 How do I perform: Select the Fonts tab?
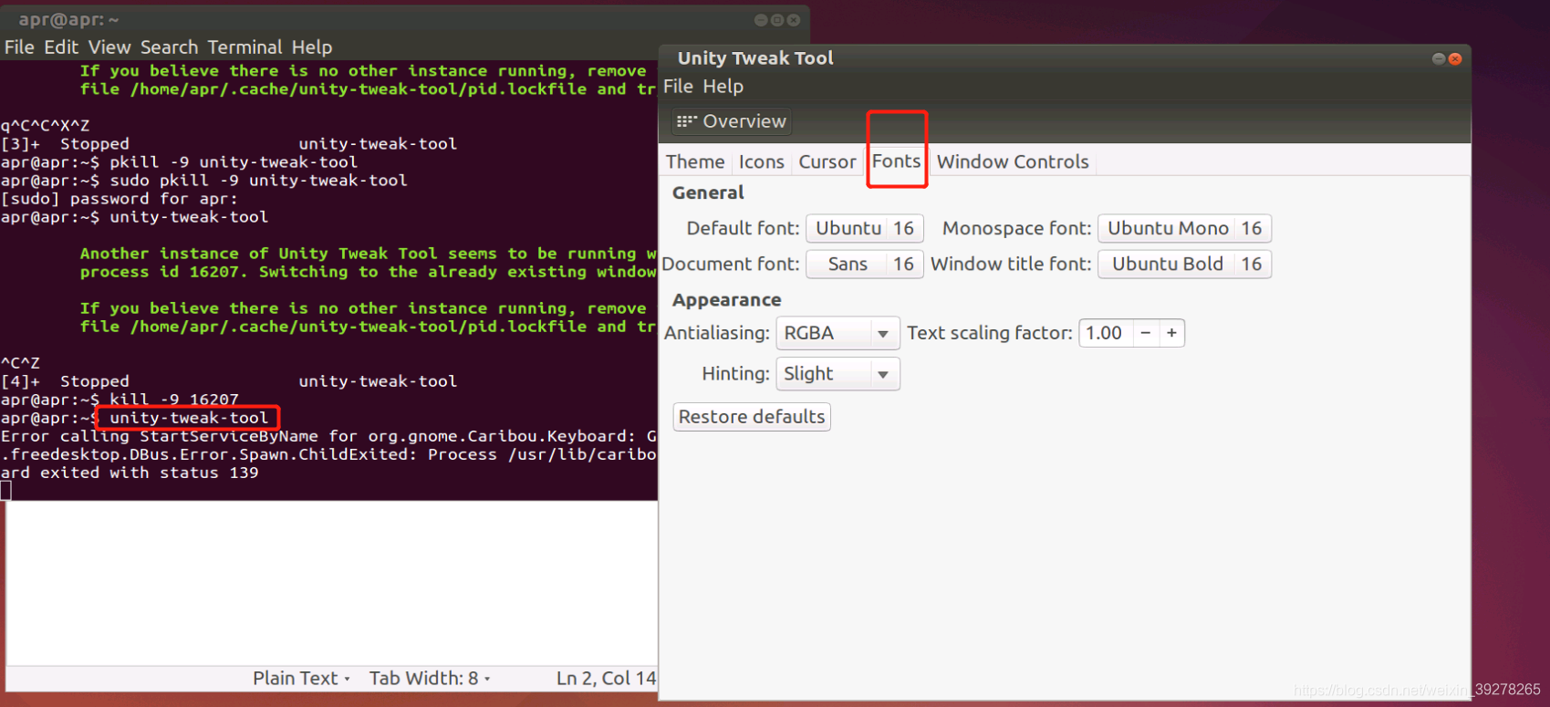click(896, 161)
